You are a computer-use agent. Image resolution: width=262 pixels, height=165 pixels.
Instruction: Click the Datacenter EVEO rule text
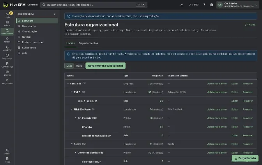tap(177, 92)
